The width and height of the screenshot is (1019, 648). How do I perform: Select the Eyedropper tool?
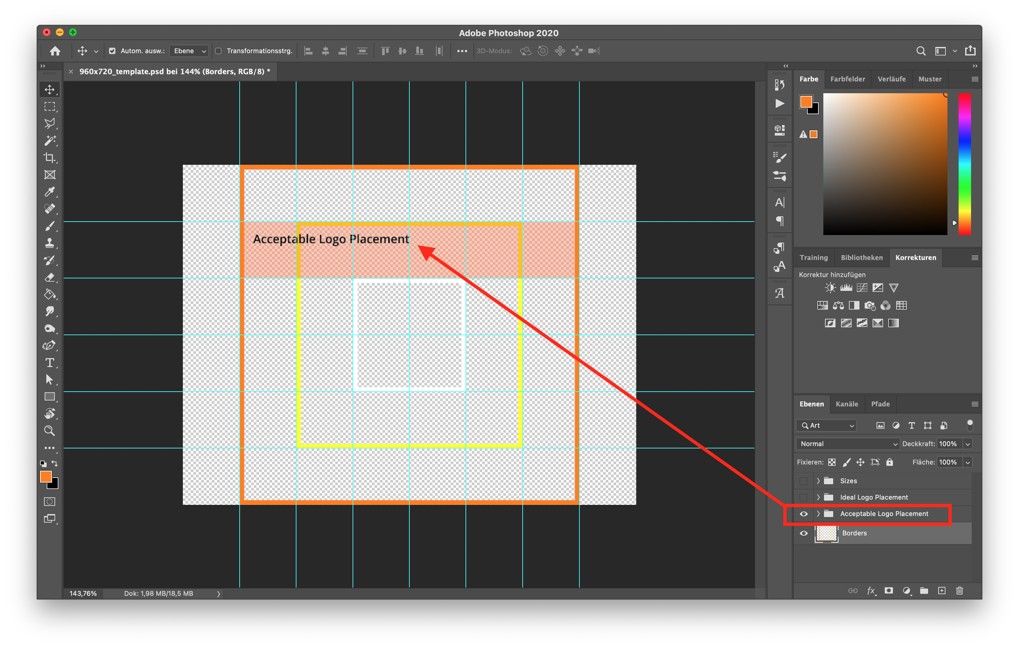pos(50,192)
